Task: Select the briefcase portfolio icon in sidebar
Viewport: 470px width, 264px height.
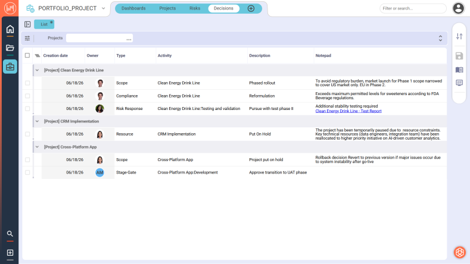Action: 10,67
